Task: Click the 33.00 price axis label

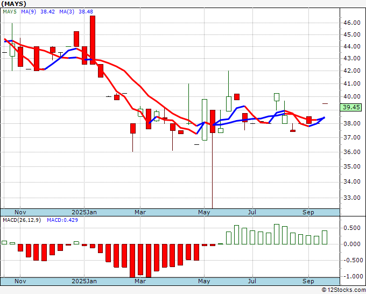Action: tap(352, 198)
